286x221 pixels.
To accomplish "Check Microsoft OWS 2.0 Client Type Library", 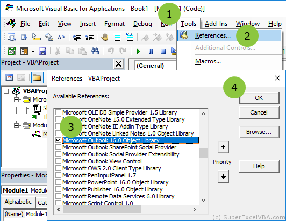I will coord(58,168).
